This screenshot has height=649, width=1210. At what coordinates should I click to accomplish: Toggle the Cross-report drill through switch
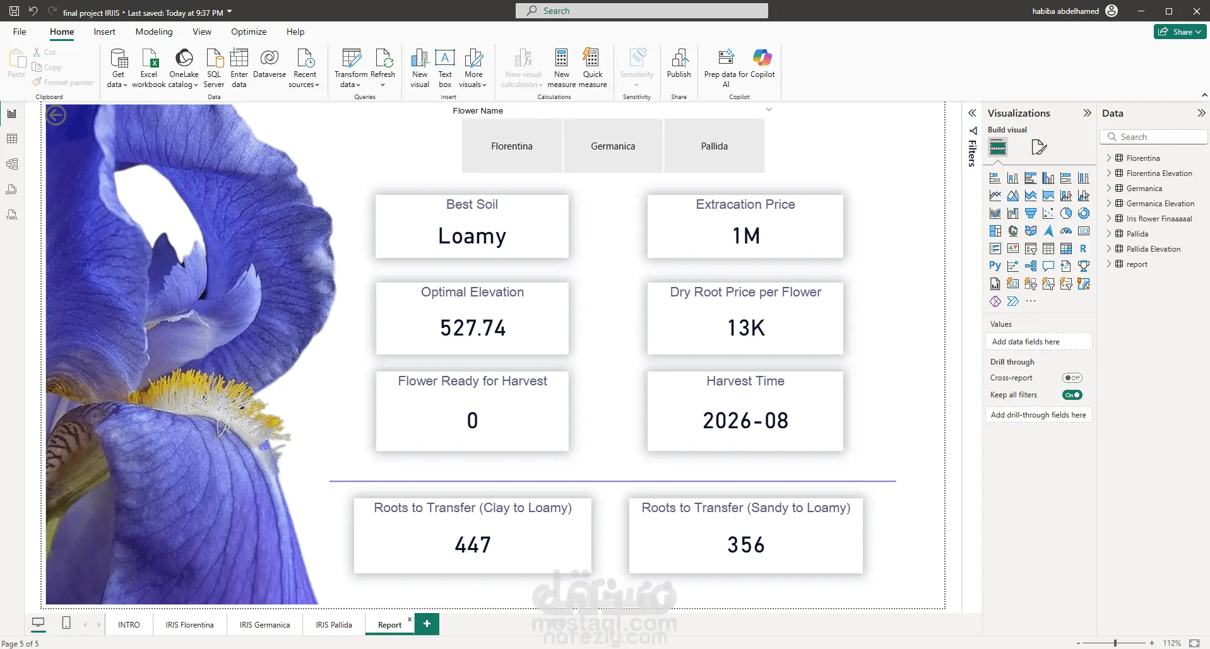tap(1072, 378)
